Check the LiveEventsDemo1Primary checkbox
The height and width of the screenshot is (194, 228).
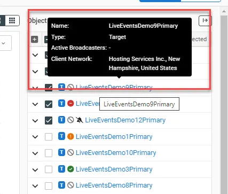[49, 137]
